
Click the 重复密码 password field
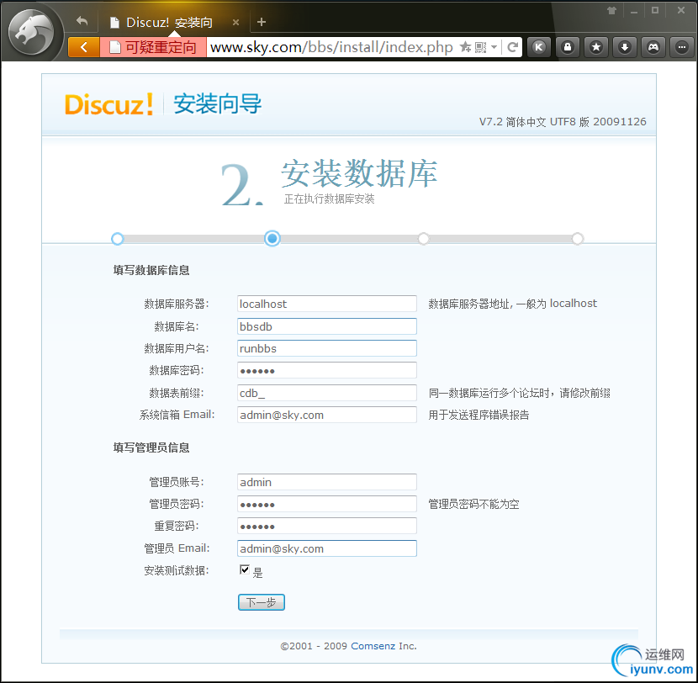point(327,526)
